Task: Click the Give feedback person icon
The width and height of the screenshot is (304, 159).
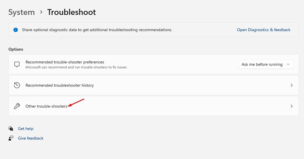Action: click(x=11, y=138)
